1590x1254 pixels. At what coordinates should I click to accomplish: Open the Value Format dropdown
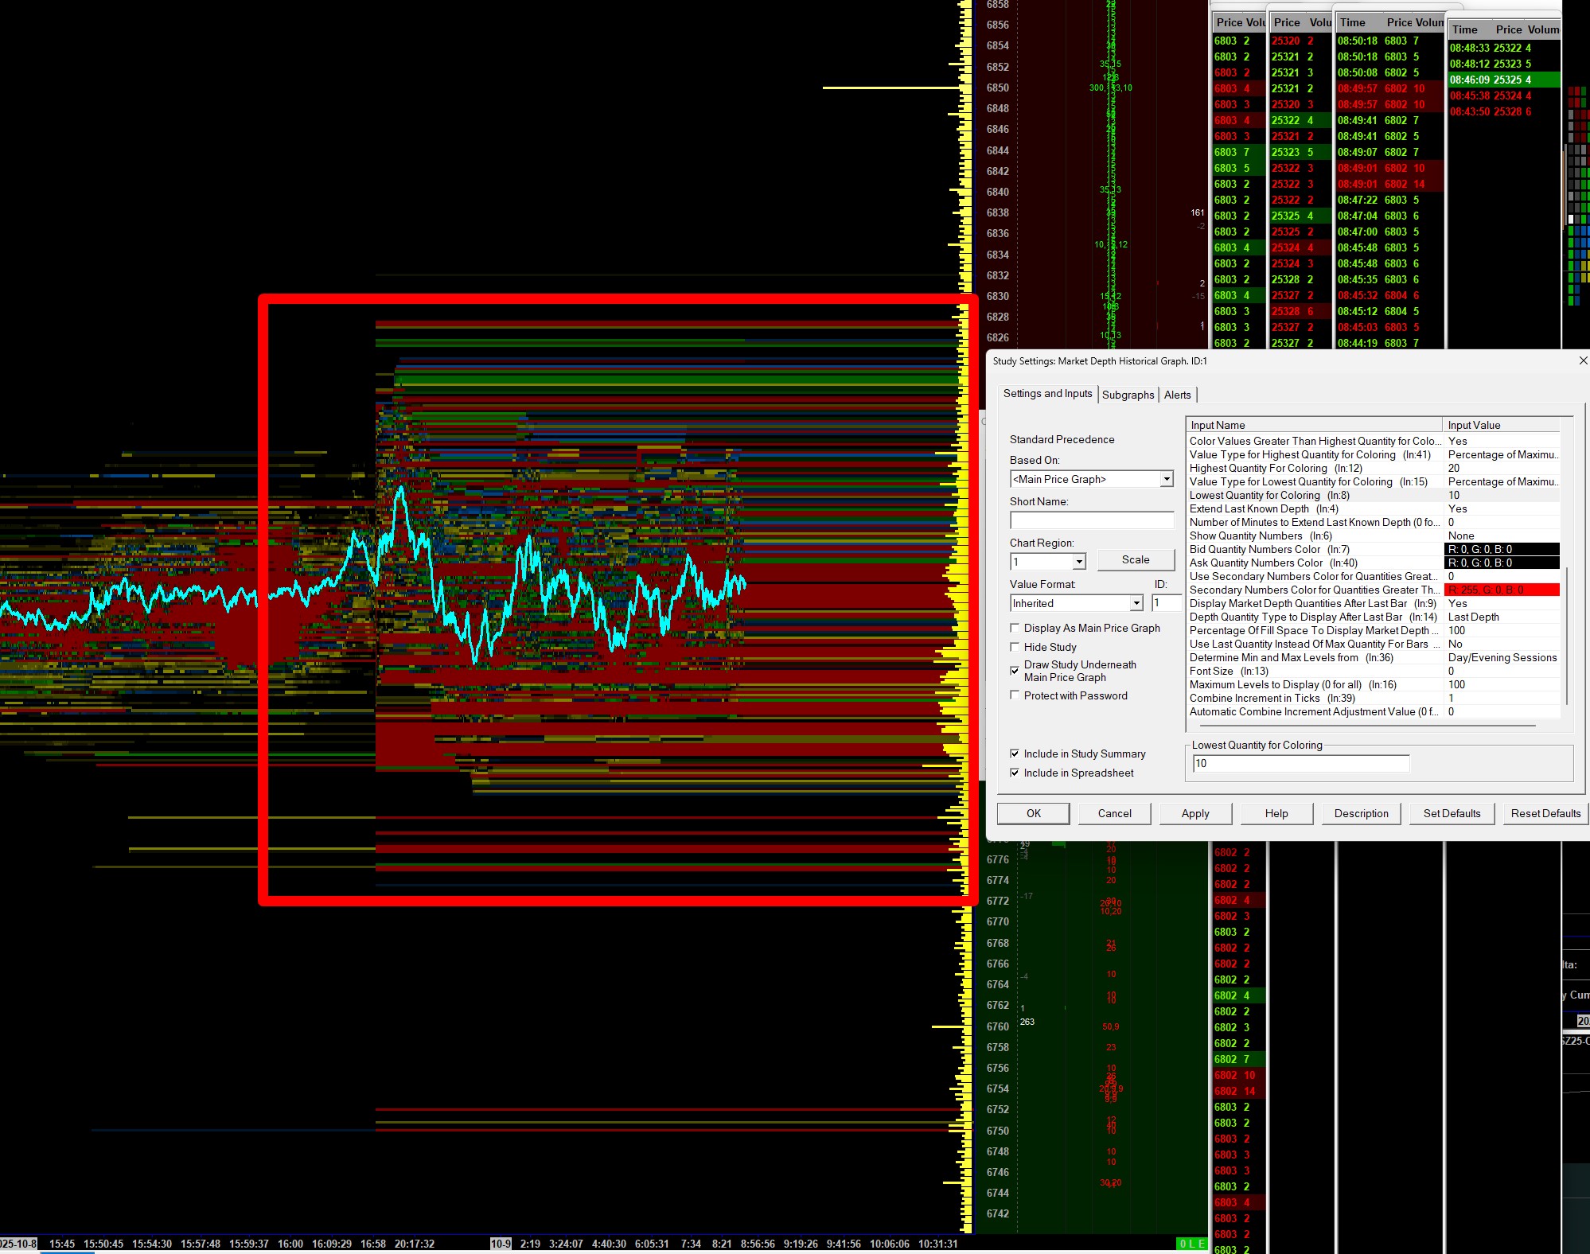1136,603
